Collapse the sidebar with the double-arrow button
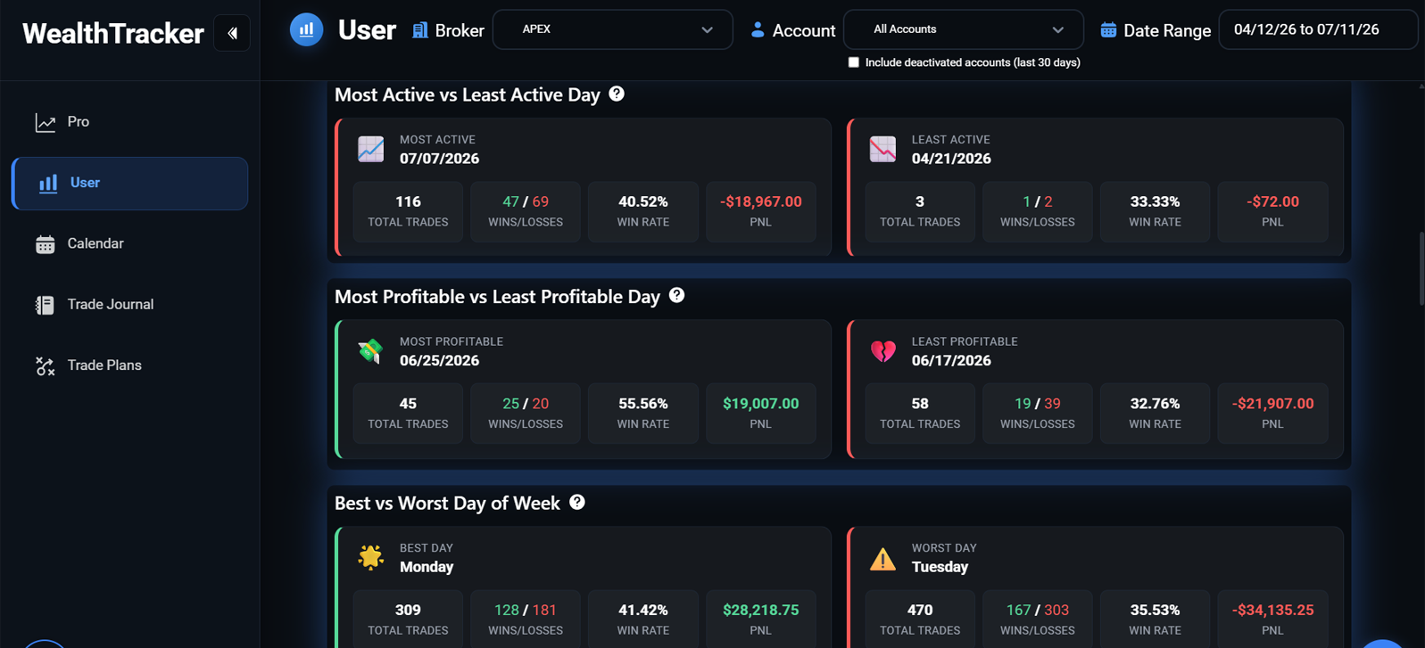The height and width of the screenshot is (648, 1425). tap(232, 34)
